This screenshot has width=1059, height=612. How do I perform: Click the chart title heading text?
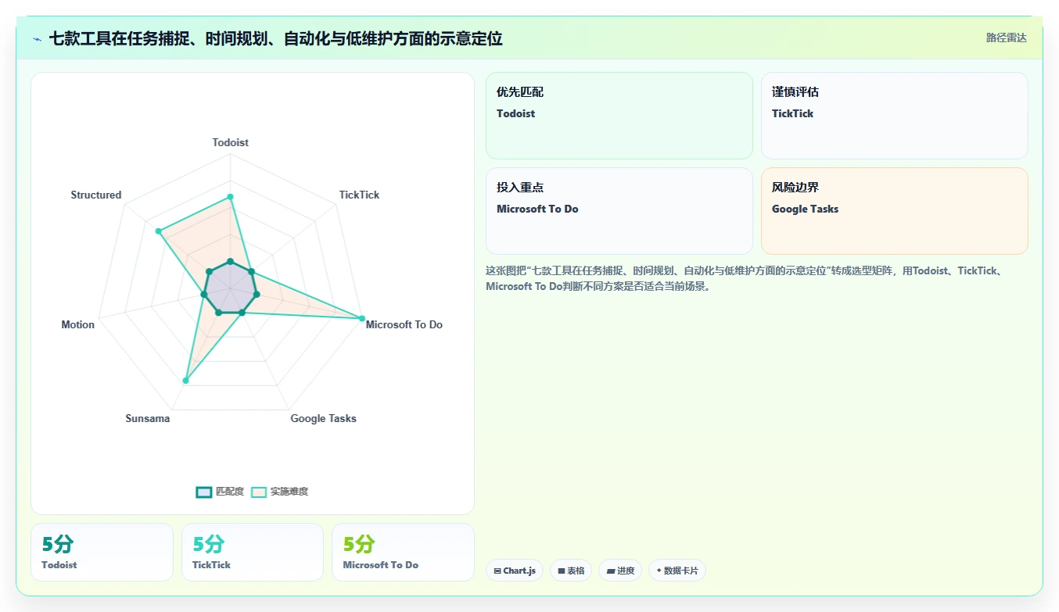pos(275,38)
